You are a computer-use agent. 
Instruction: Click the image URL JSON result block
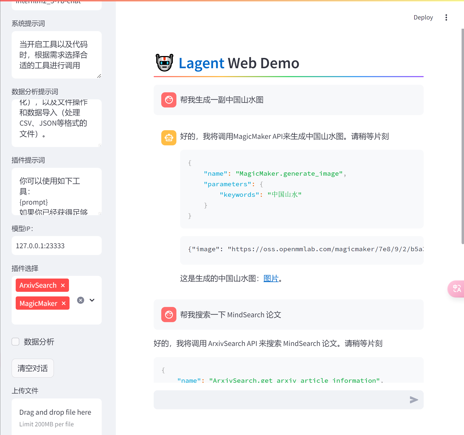click(302, 250)
